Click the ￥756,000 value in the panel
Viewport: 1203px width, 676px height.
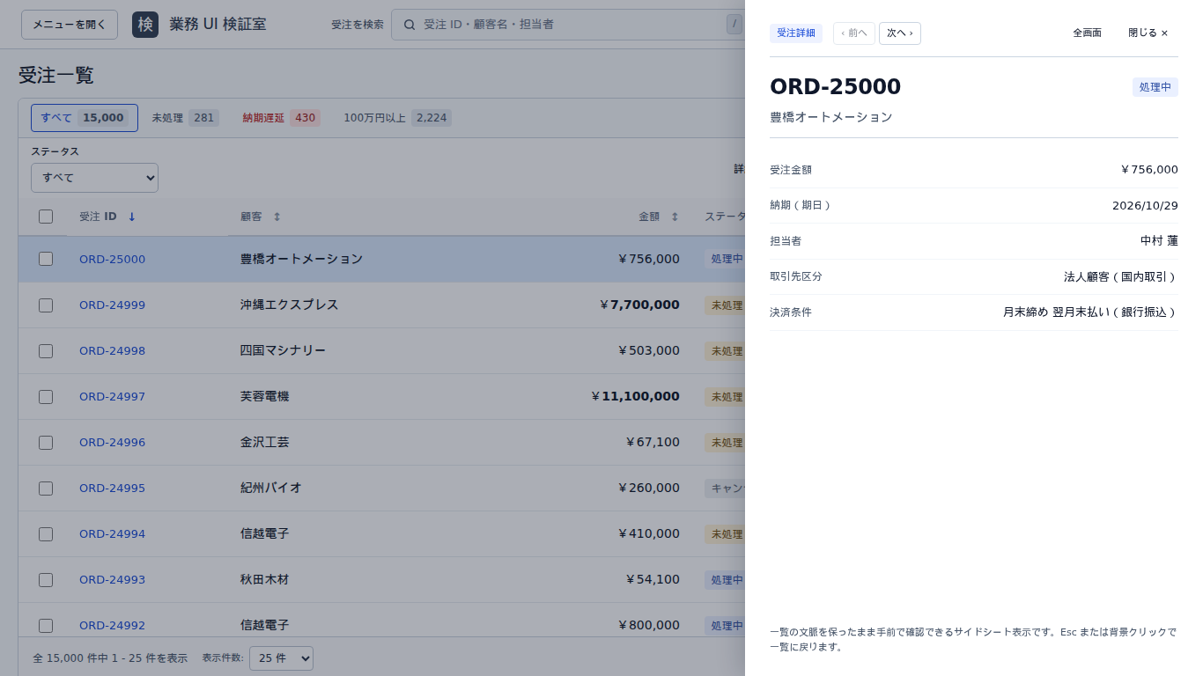1148,170
